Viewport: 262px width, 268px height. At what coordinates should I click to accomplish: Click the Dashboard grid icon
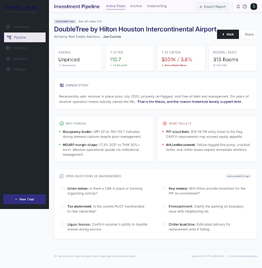(x=8, y=27)
